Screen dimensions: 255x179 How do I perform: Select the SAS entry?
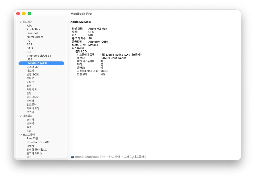29,44
